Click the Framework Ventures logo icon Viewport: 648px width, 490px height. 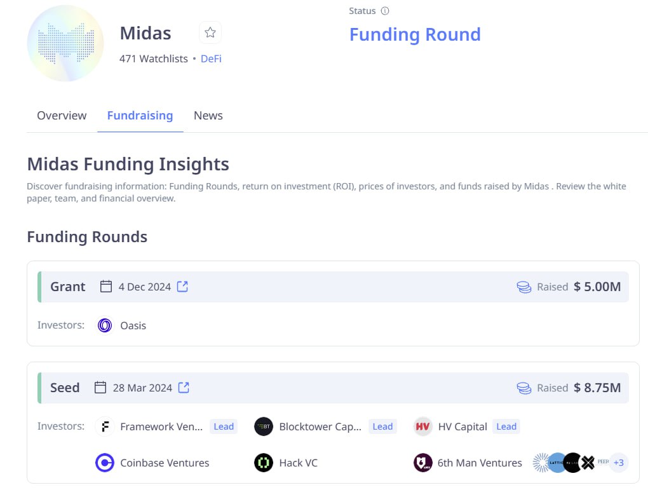(105, 426)
